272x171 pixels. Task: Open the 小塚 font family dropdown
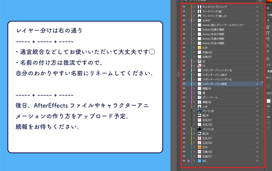[269, 15]
